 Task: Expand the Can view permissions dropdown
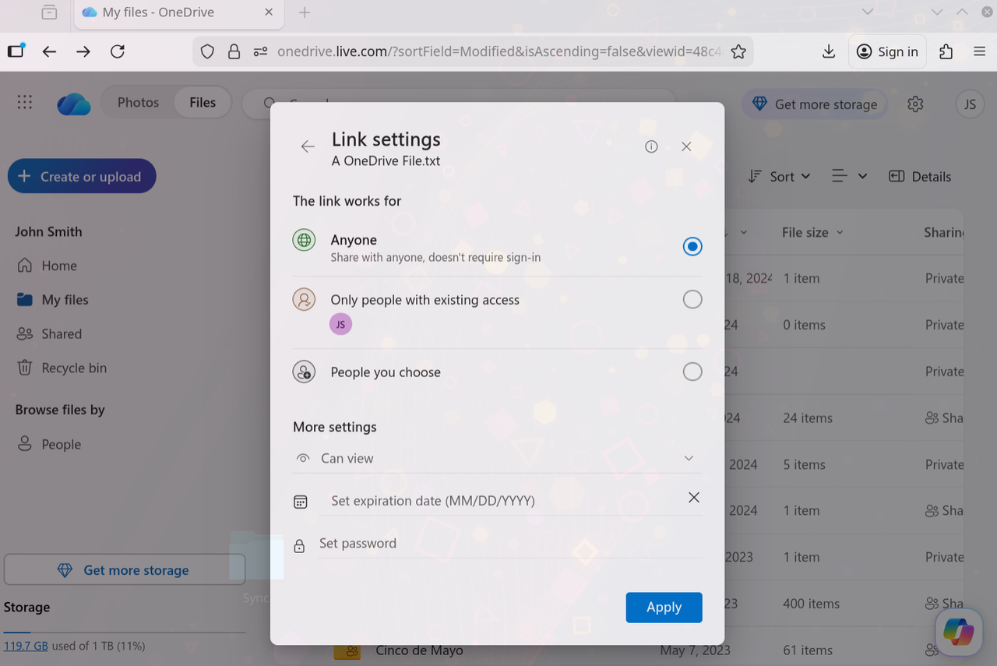coord(689,458)
